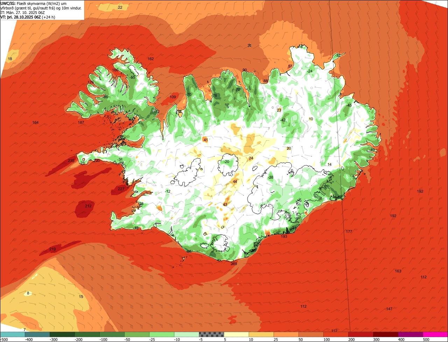The height and width of the screenshot is (342, 448).
Task: Click the map value 57 in the northeast
Action: pyautogui.click(x=290, y=66)
